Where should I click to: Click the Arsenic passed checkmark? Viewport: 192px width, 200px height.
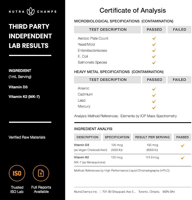[x=154, y=89]
